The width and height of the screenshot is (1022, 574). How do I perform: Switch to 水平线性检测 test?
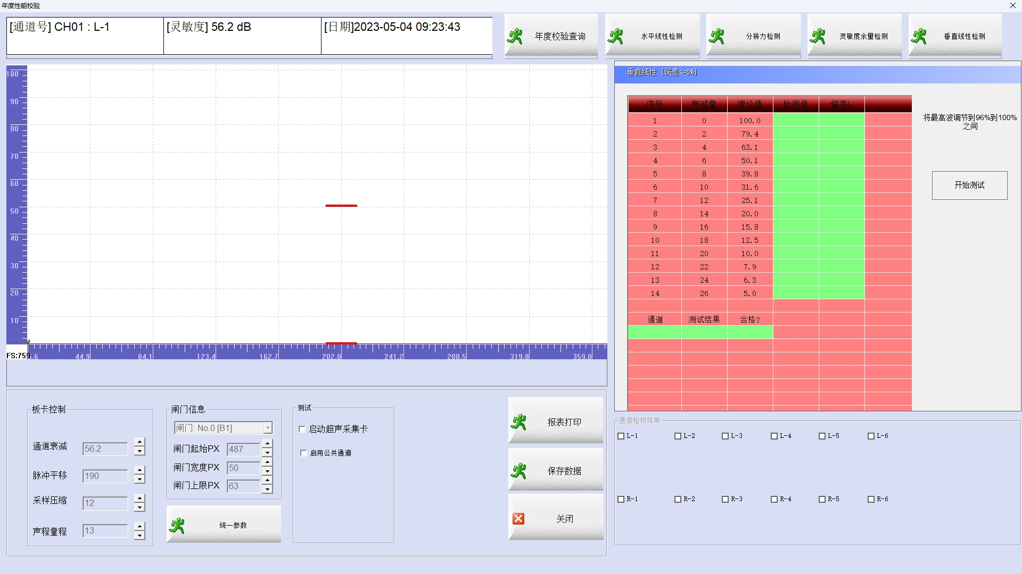pos(652,36)
